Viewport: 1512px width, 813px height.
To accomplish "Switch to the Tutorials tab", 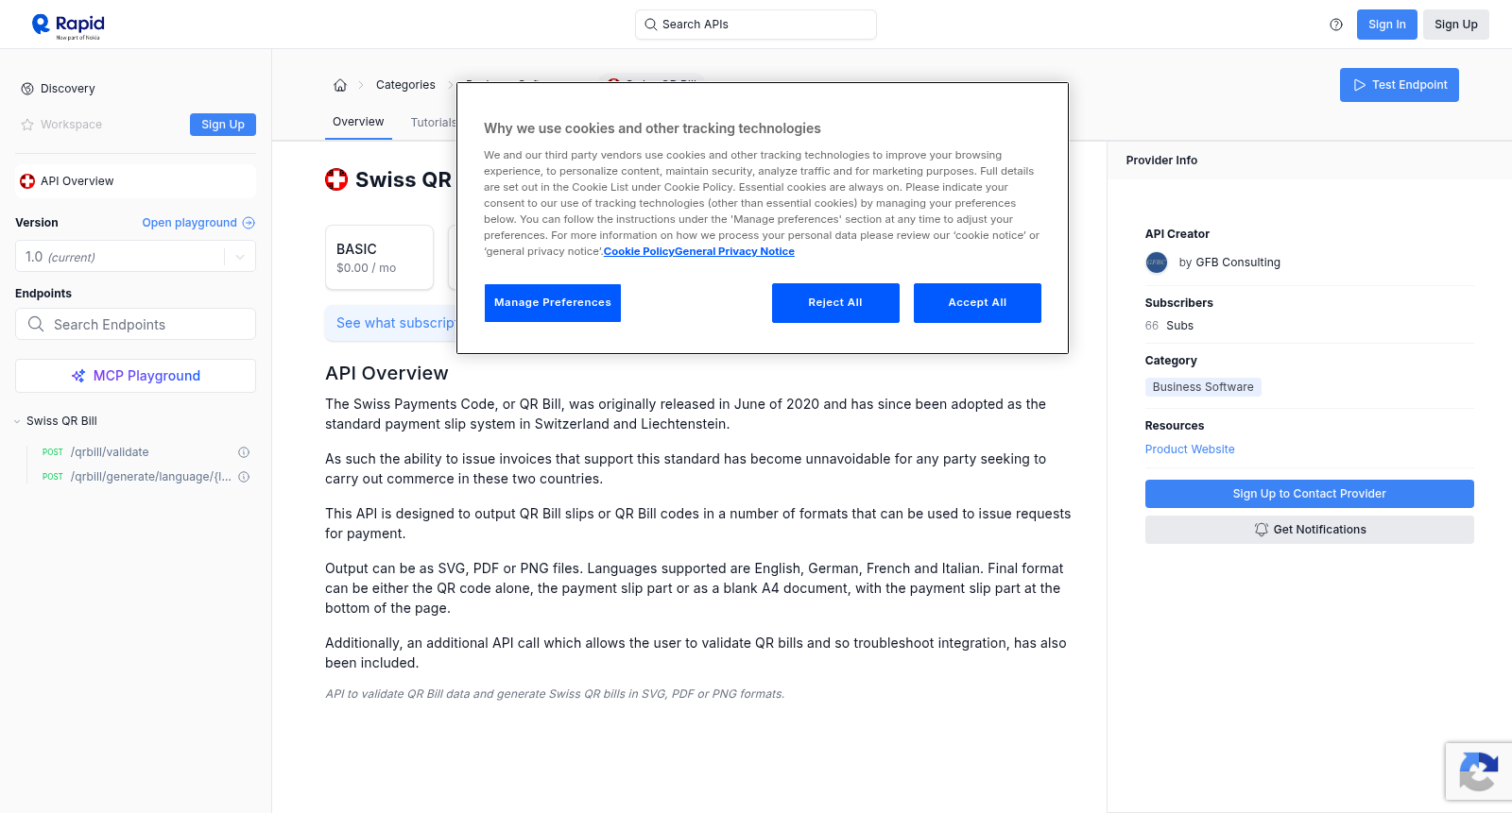I will pos(433,123).
